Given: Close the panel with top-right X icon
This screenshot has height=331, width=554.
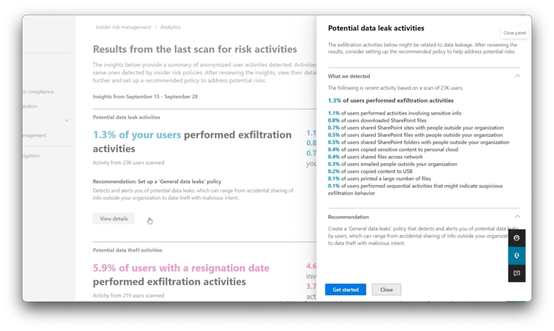Looking at the screenshot, I should (x=522, y=16).
